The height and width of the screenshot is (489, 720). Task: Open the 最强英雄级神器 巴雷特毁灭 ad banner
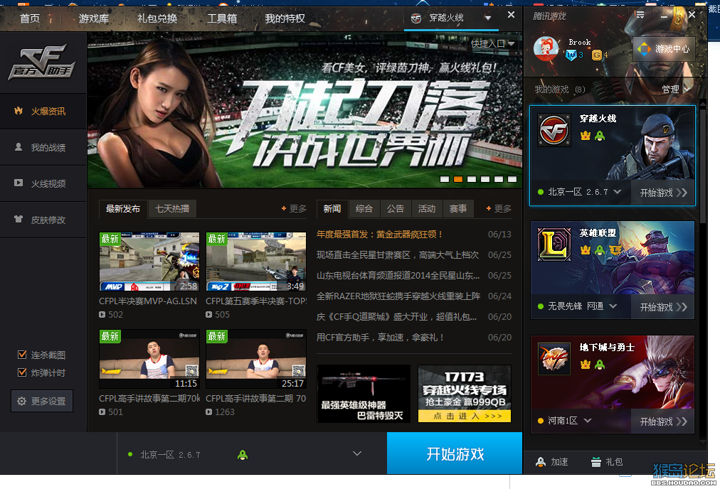[x=364, y=394]
